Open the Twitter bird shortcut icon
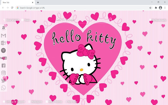Screen dimensions: 168x105 (3, 81)
